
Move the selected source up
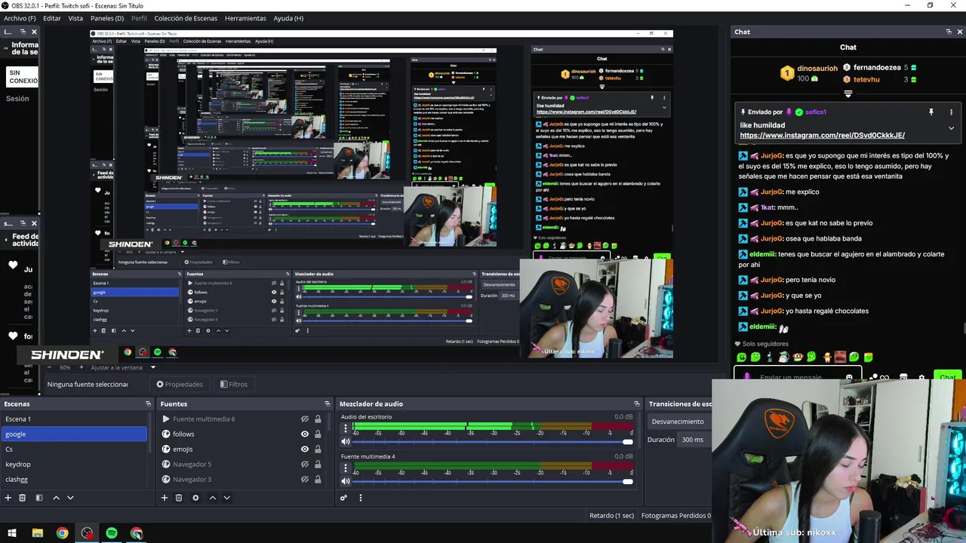click(212, 498)
